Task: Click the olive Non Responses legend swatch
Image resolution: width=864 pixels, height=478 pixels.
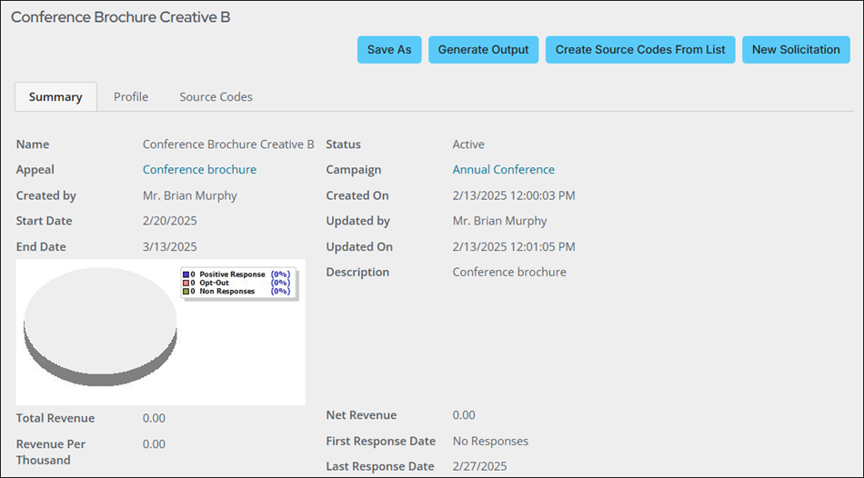Action: pos(186,291)
